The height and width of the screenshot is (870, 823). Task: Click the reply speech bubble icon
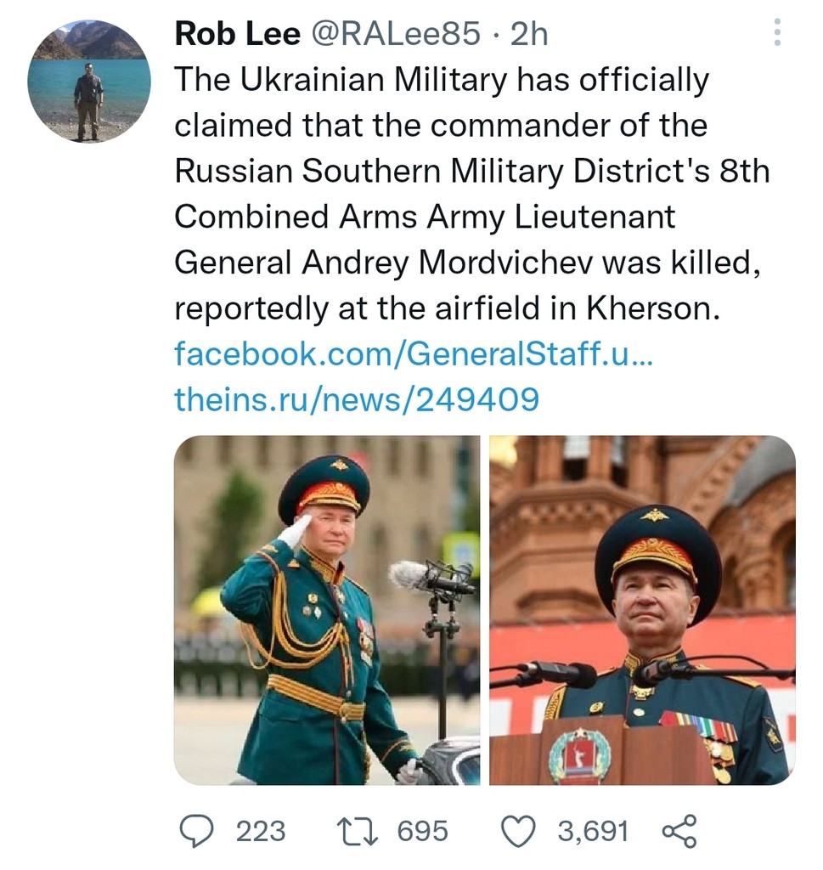(196, 830)
